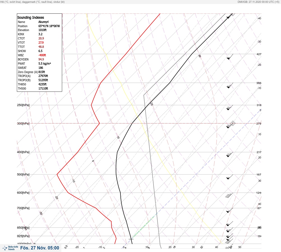Click the '925[hPa]' pressure label
The image size is (281, 252).
pos(23,236)
